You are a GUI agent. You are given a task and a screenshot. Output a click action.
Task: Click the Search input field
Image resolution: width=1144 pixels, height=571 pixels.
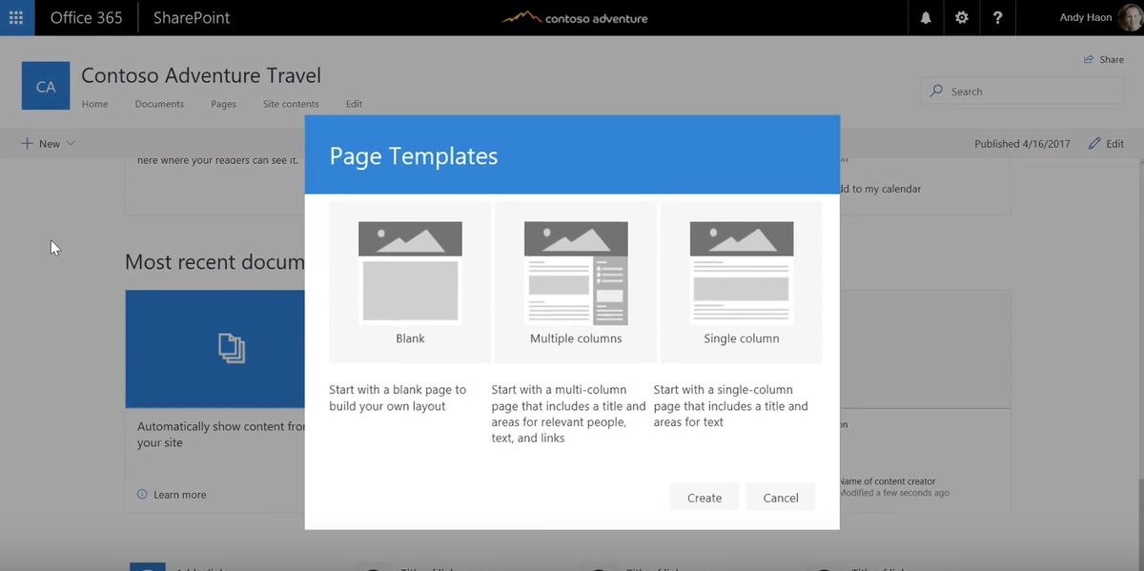[1022, 92]
